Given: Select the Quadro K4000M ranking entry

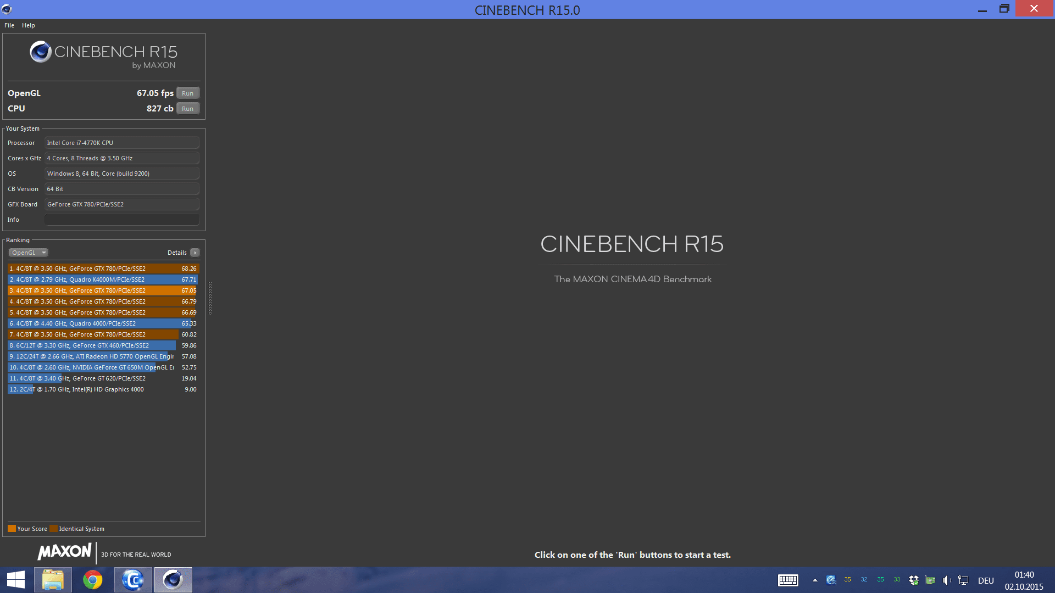Looking at the screenshot, I should click(103, 279).
